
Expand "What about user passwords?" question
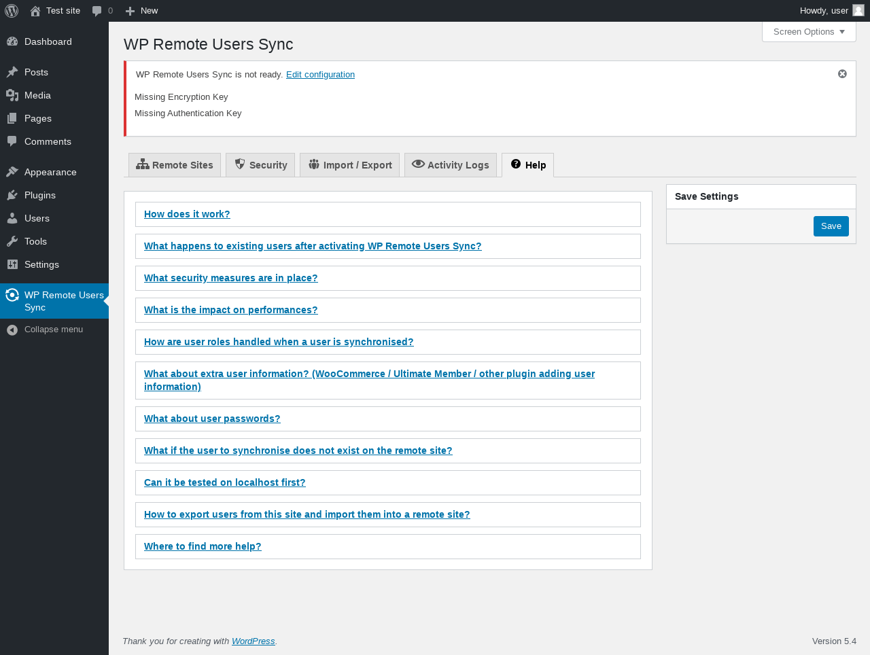pyautogui.click(x=212, y=419)
